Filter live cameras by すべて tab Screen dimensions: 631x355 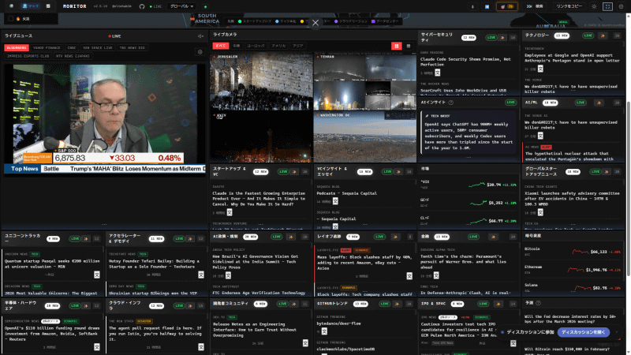point(221,46)
